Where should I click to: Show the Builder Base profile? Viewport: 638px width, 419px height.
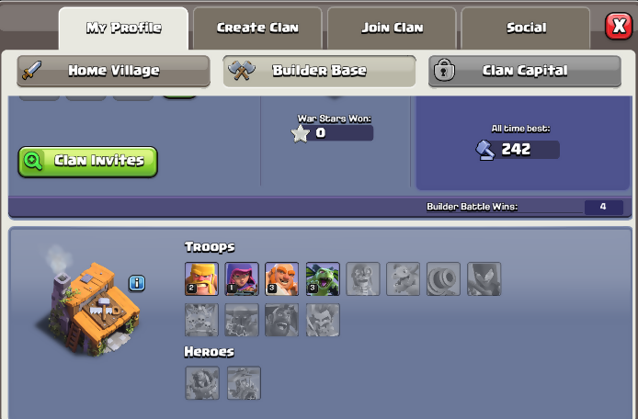point(319,71)
